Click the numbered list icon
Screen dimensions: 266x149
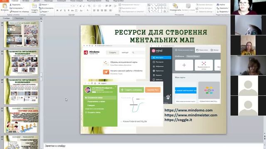click(100, 6)
